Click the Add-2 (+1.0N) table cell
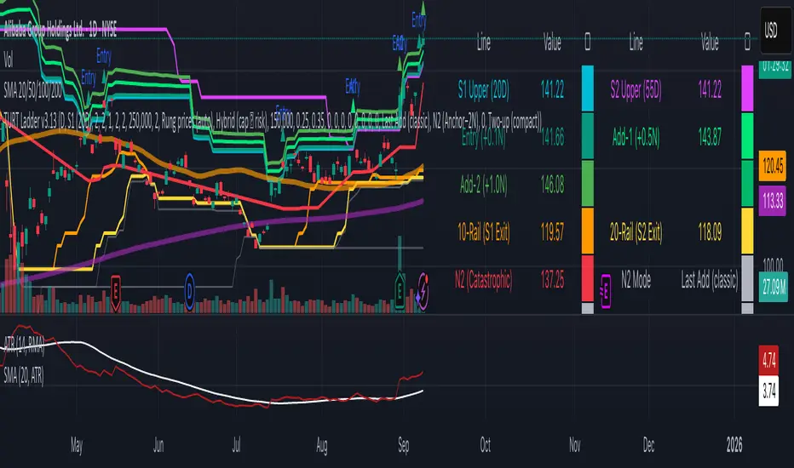The height and width of the screenshot is (468, 794). pos(483,185)
